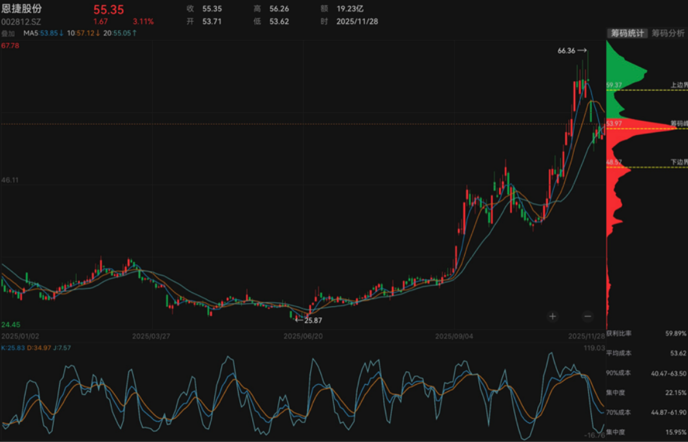Click the 集中度 value 22.15%
This screenshot has height=442, width=688.
pos(676,392)
